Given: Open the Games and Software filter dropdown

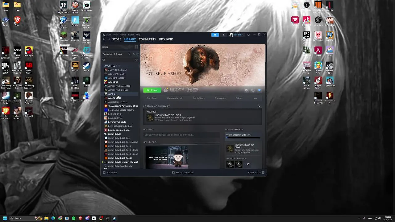Looking at the screenshot, I should coord(116,54).
